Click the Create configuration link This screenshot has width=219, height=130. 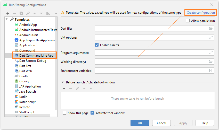[x=201, y=13]
